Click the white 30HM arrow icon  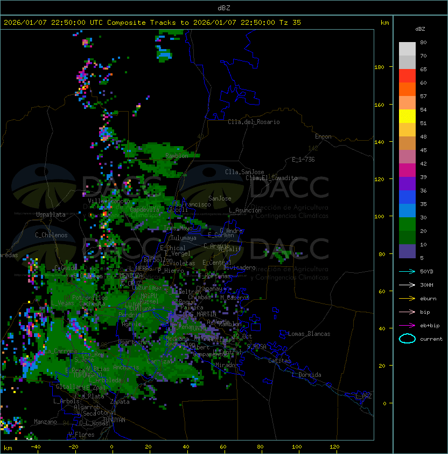point(407,285)
